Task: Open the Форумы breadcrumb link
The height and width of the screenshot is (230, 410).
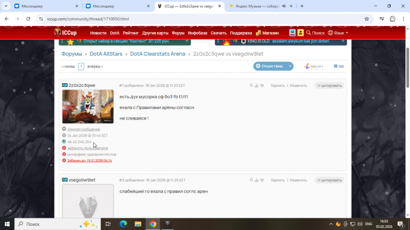Action: tap(72, 53)
